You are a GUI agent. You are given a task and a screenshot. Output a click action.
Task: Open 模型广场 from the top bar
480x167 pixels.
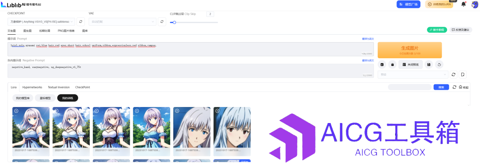click(408, 4)
